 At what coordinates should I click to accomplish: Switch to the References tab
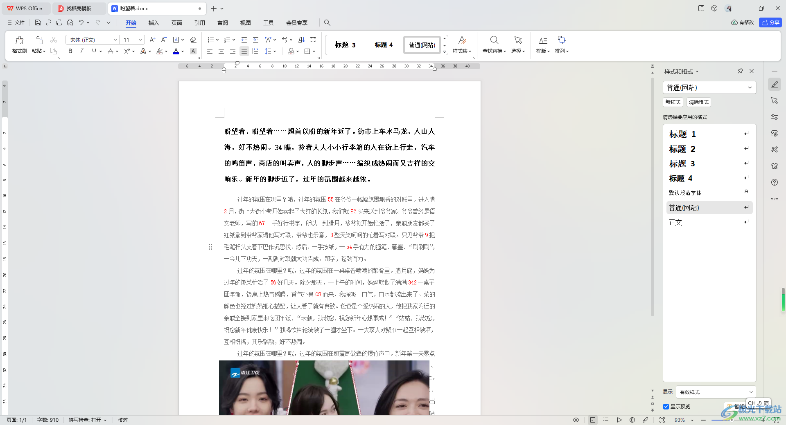coord(199,23)
